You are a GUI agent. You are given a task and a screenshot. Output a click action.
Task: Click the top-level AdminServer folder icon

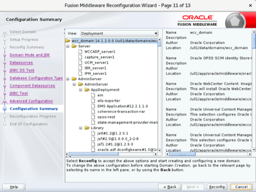click(x=74, y=79)
